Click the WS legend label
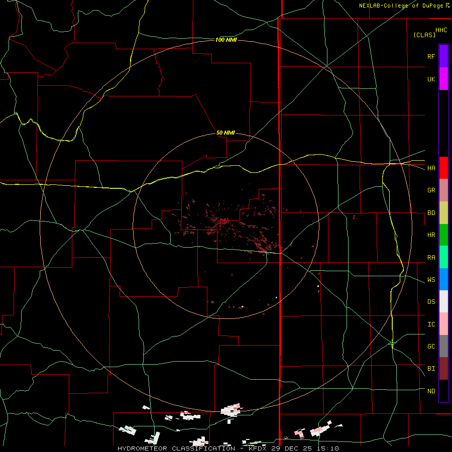 click(431, 279)
